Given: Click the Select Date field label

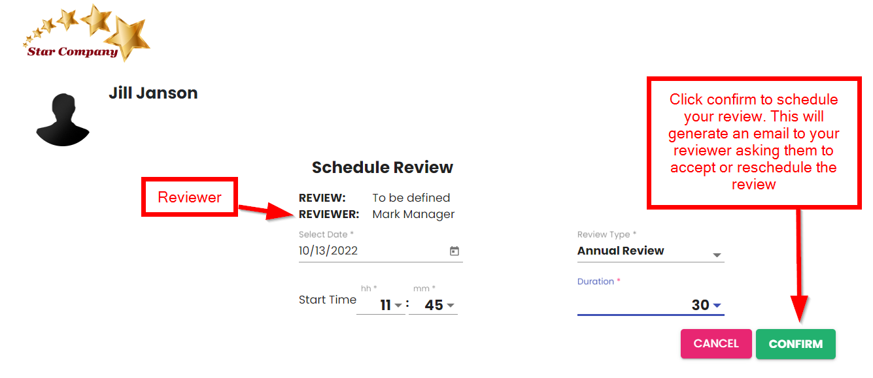Looking at the screenshot, I should click(x=326, y=234).
